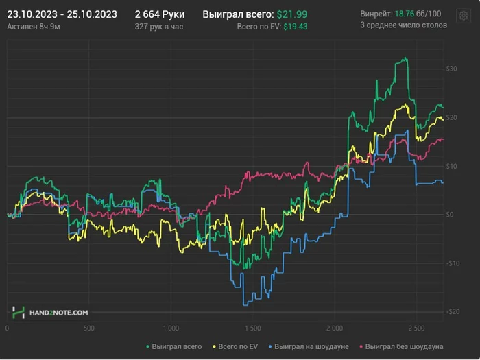Click '3 среднее число столов' text
Image resolution: width=480 pixels, height=360 pixels.
coord(403,25)
